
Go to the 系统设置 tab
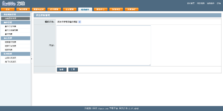pos(116,9)
